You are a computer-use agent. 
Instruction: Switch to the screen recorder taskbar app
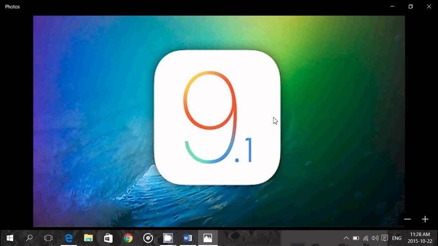coord(168,238)
